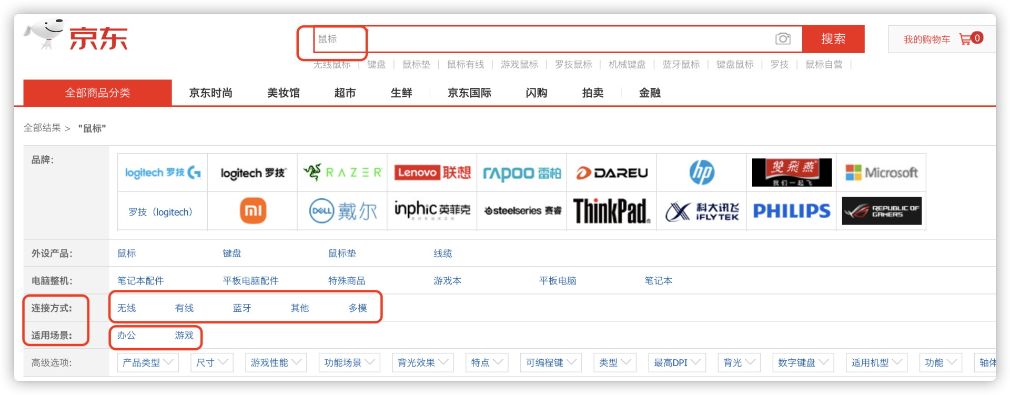
Task: Pick the Rapoo 雷柏 brand logo
Action: (x=522, y=173)
